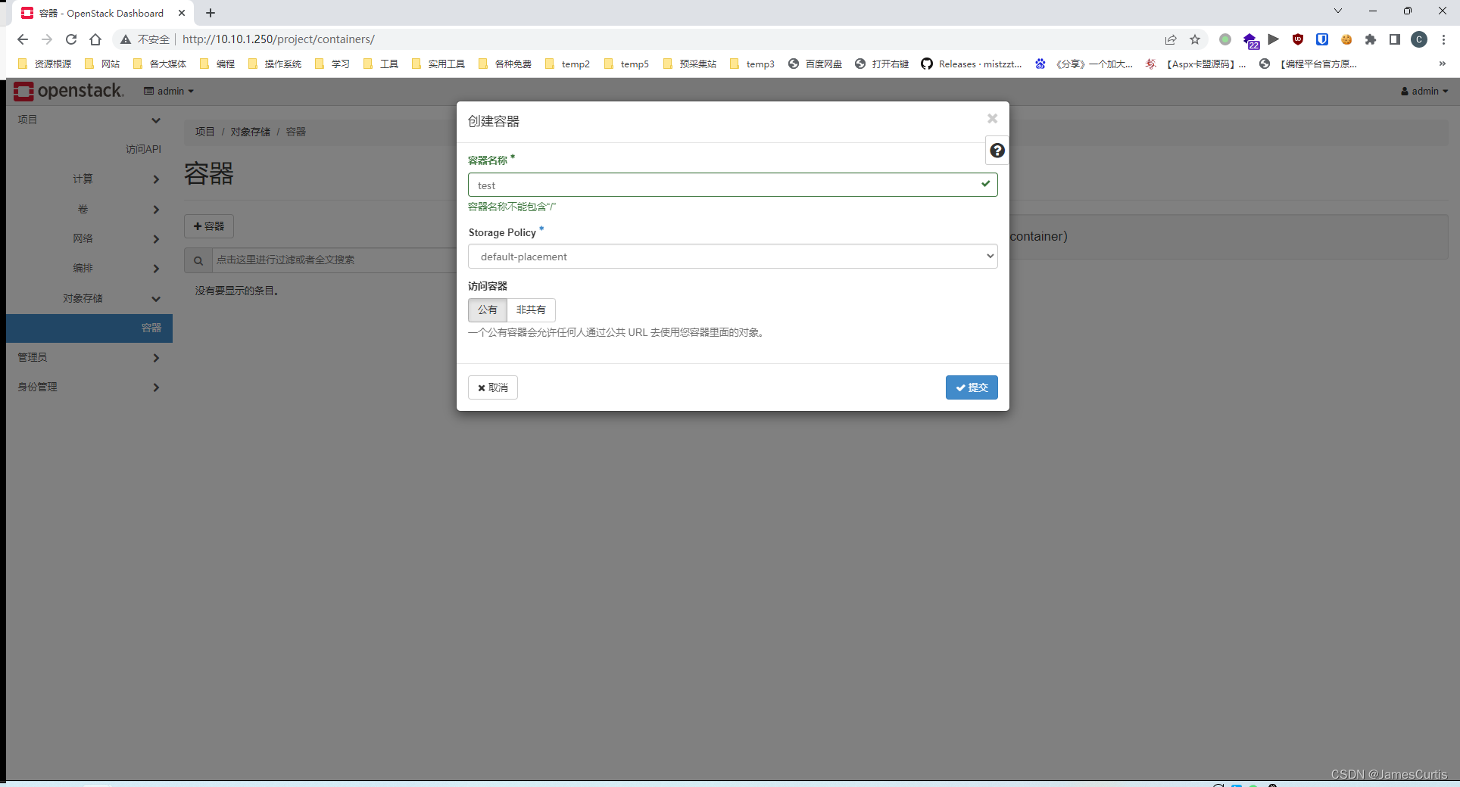Submit the create container form with 提交
The image size is (1460, 787).
[972, 387]
